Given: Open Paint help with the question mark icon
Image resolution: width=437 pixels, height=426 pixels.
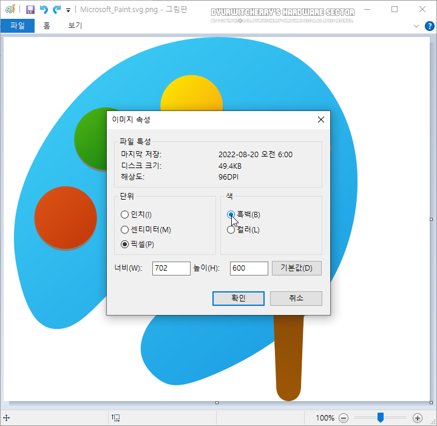Looking at the screenshot, I should tap(429, 26).
